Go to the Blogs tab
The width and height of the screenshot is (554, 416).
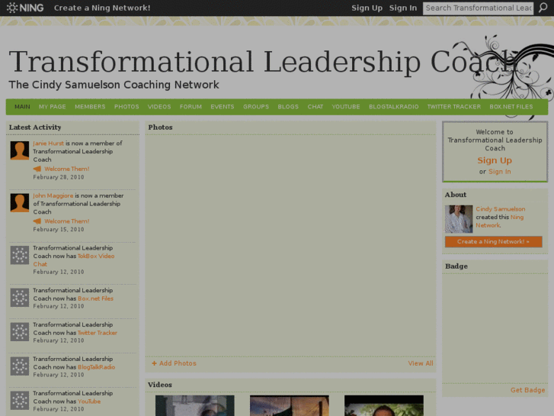coord(288,107)
